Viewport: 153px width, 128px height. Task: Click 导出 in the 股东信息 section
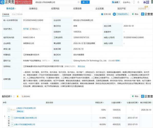click(x=135, y=96)
